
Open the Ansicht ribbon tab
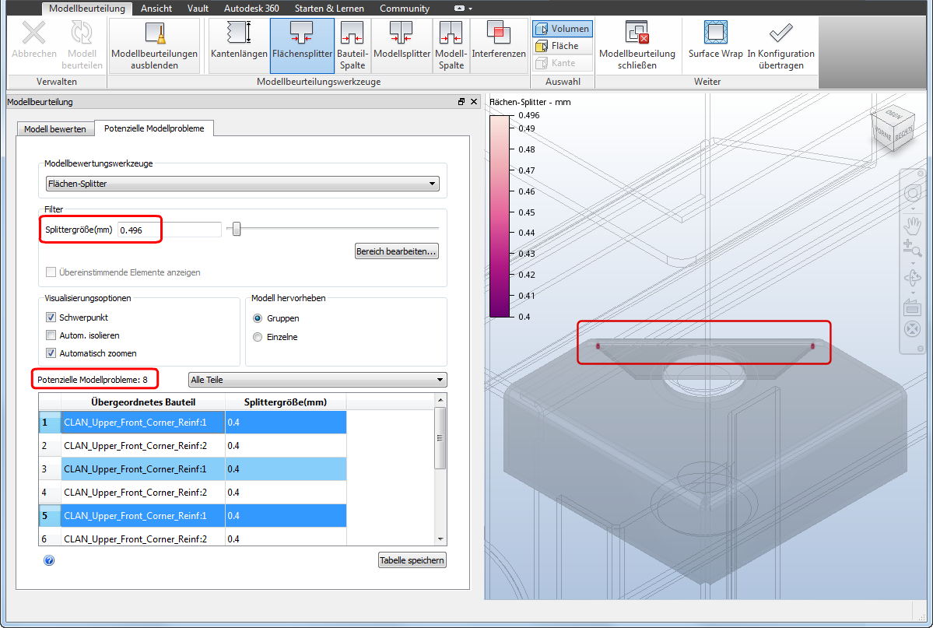pyautogui.click(x=156, y=9)
